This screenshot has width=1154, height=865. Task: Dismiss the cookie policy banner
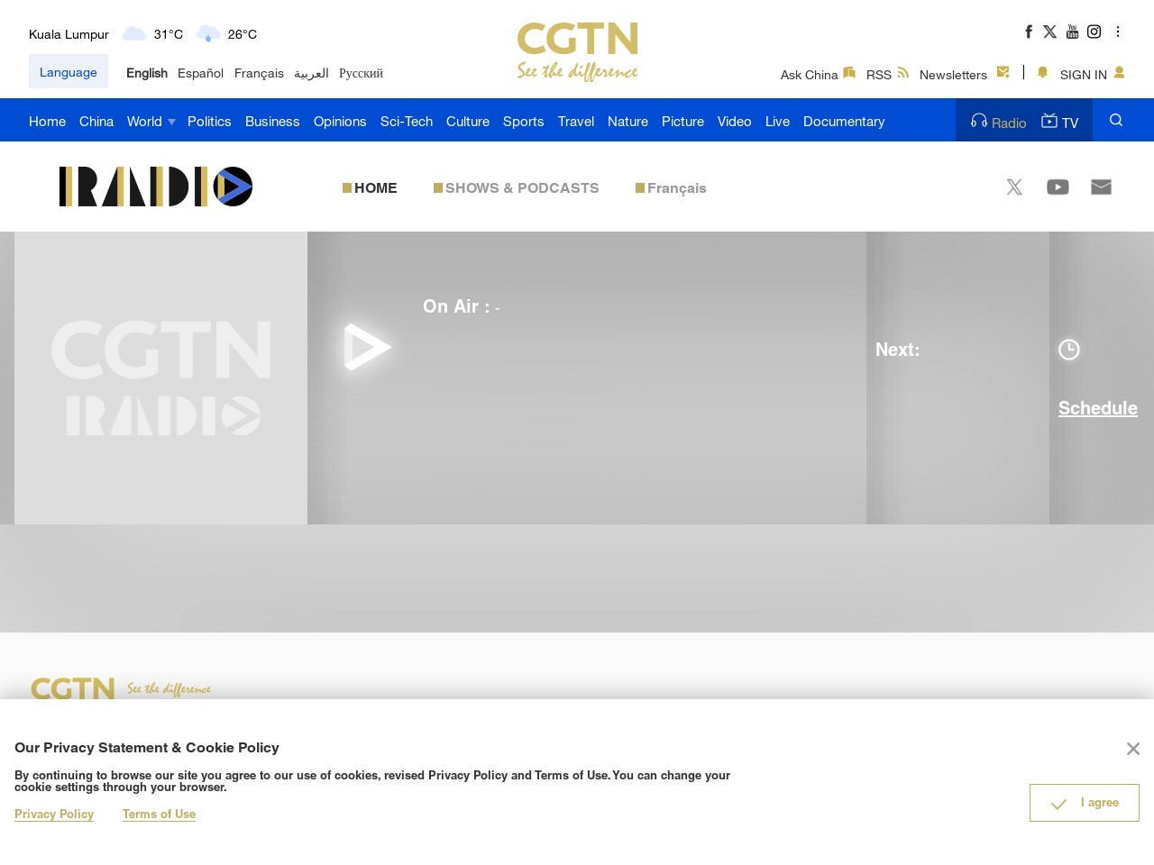pyautogui.click(x=1132, y=749)
